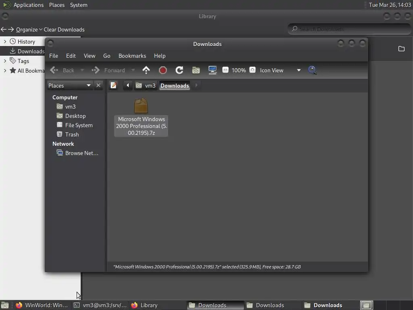The image size is (413, 310).
Task: Select File System in Places sidebar
Action: tap(75, 125)
